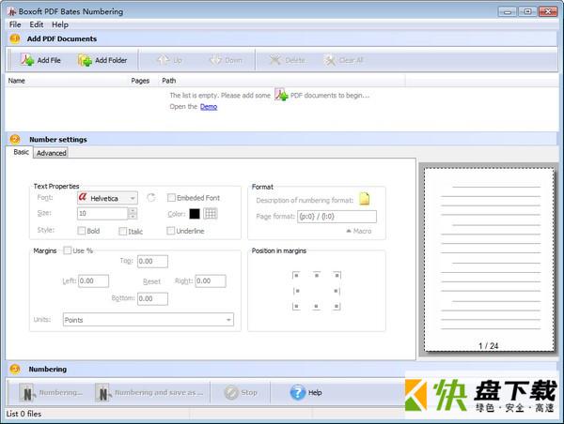Open the File menu
564x424 pixels.
pyautogui.click(x=15, y=24)
